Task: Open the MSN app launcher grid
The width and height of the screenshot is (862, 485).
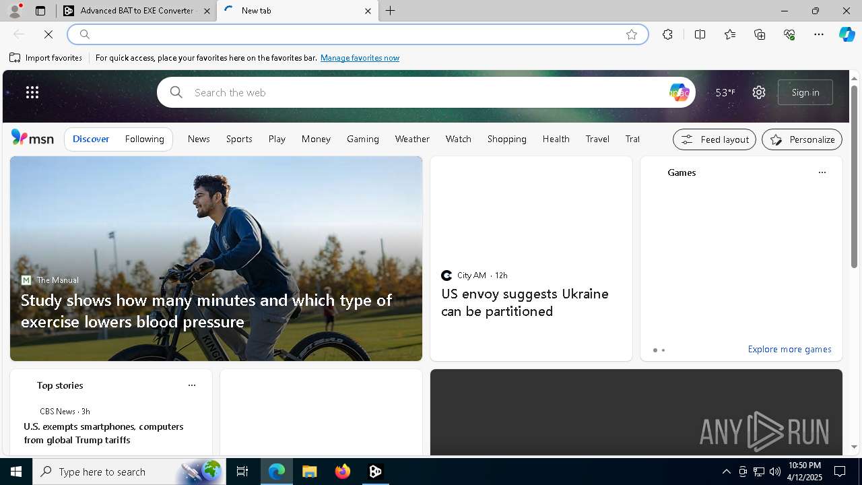Action: 32,92
